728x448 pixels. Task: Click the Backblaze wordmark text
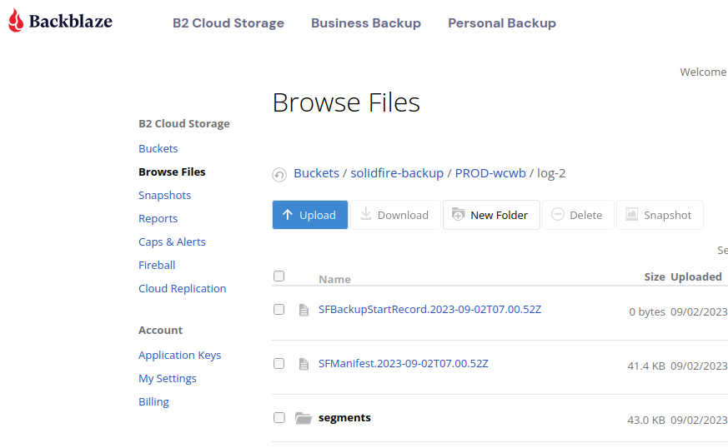[71, 22]
